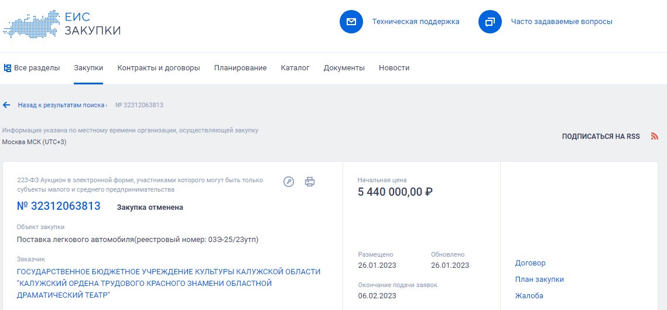Open the customer organization Калужский театр link
The width and height of the screenshot is (667, 310).
pos(169,283)
